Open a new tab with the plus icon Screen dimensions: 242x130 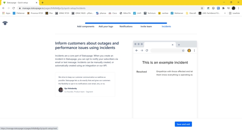point(43,3)
